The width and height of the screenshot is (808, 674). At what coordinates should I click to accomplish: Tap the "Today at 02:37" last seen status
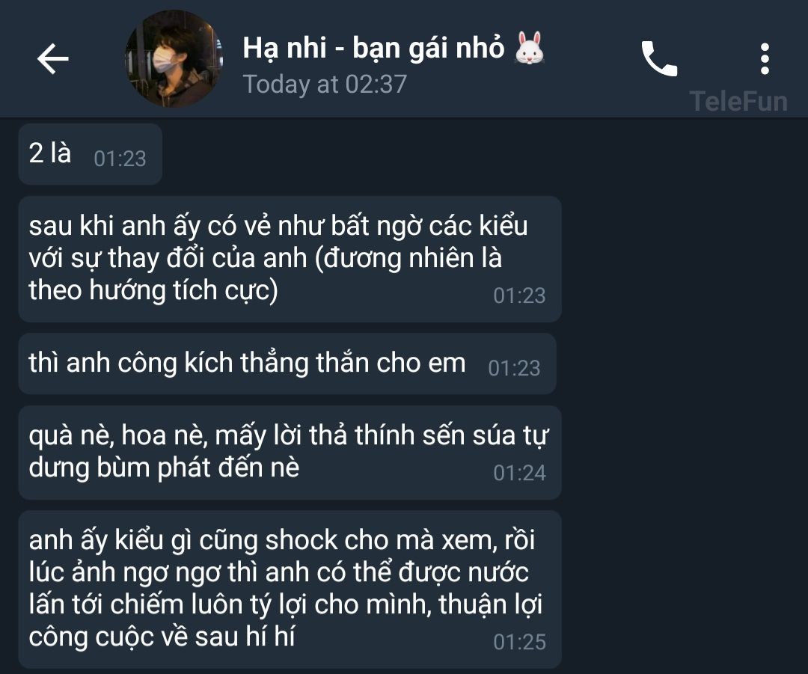pyautogui.click(x=325, y=84)
